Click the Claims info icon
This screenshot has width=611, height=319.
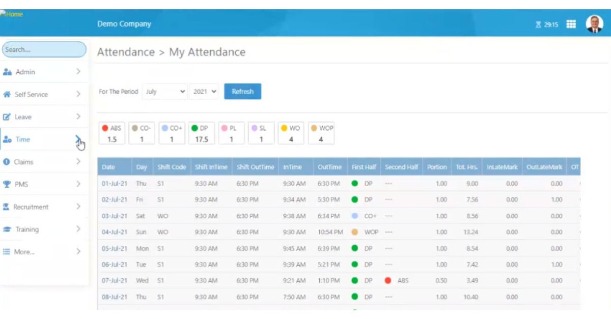[8, 162]
